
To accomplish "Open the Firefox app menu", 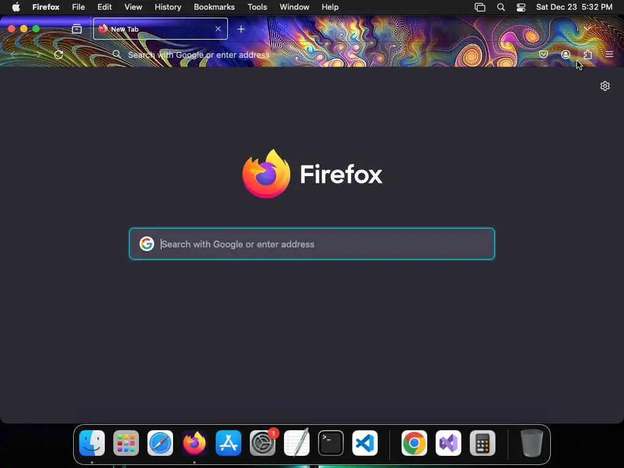I will [x=46, y=7].
